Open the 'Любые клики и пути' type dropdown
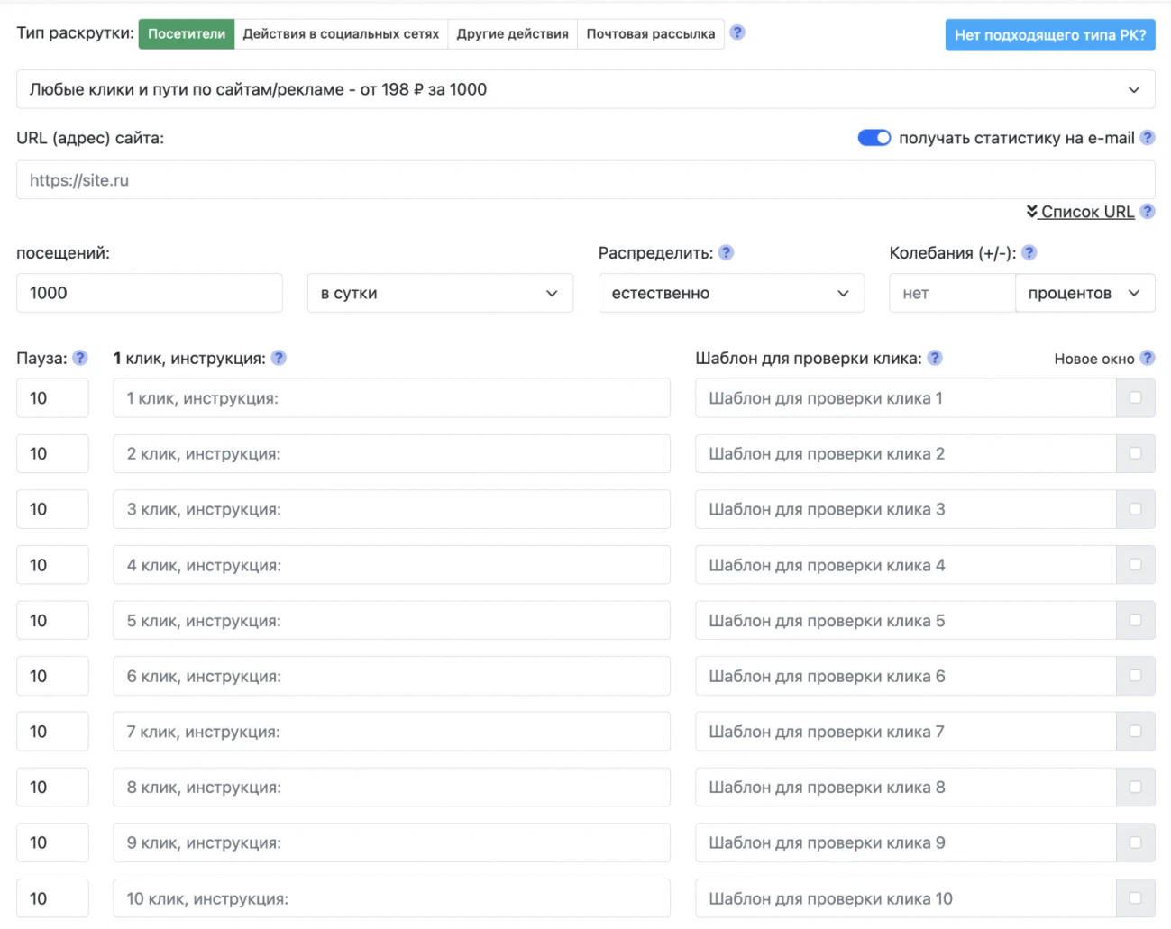1171x929 pixels. pyautogui.click(x=585, y=89)
